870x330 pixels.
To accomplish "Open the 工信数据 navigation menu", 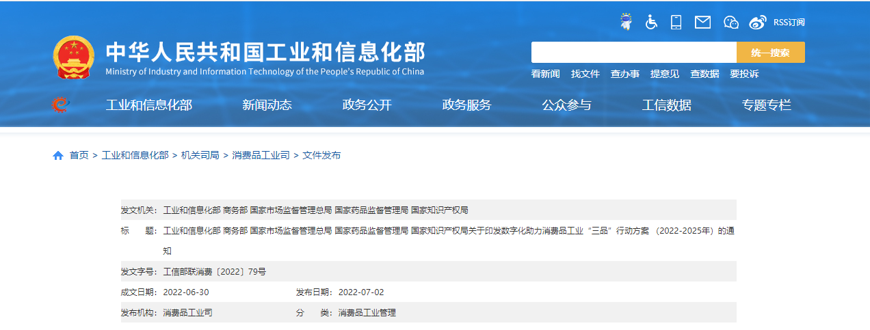I will point(666,105).
